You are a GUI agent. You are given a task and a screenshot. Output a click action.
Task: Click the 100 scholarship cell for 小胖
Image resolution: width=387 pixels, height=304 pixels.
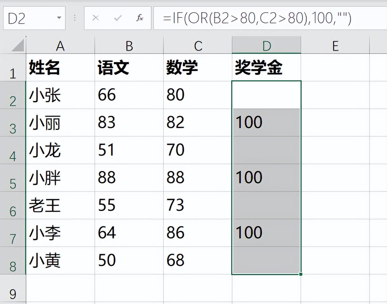[x=266, y=178]
